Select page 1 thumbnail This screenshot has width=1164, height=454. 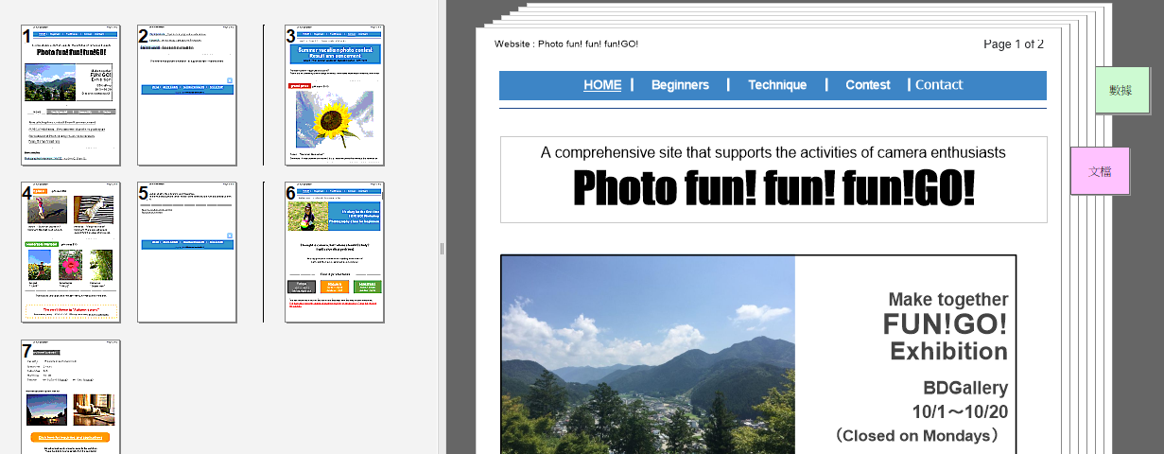pos(71,95)
